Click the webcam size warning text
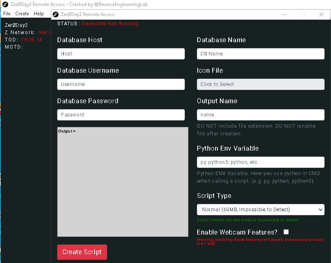 click(x=260, y=242)
